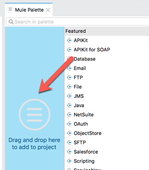This screenshot has height=170, width=149.
Task: Click the Search in palette field
Action: [77, 22]
